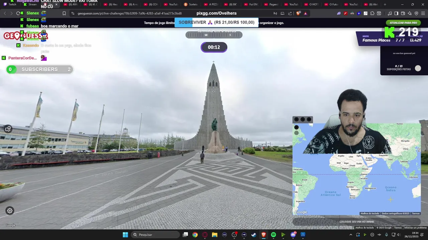Open Termos link on guess map
This screenshot has height=240, width=428.
point(416,213)
